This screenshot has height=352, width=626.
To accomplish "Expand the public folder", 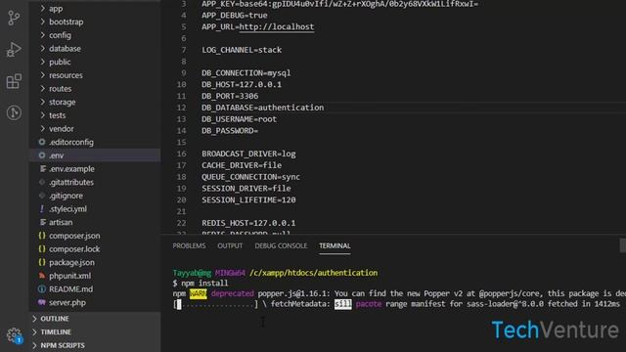I will (x=43, y=62).
